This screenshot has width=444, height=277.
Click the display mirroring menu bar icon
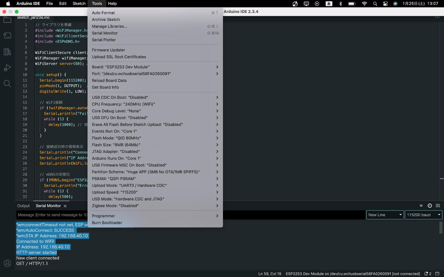pyautogui.click(x=306, y=3)
